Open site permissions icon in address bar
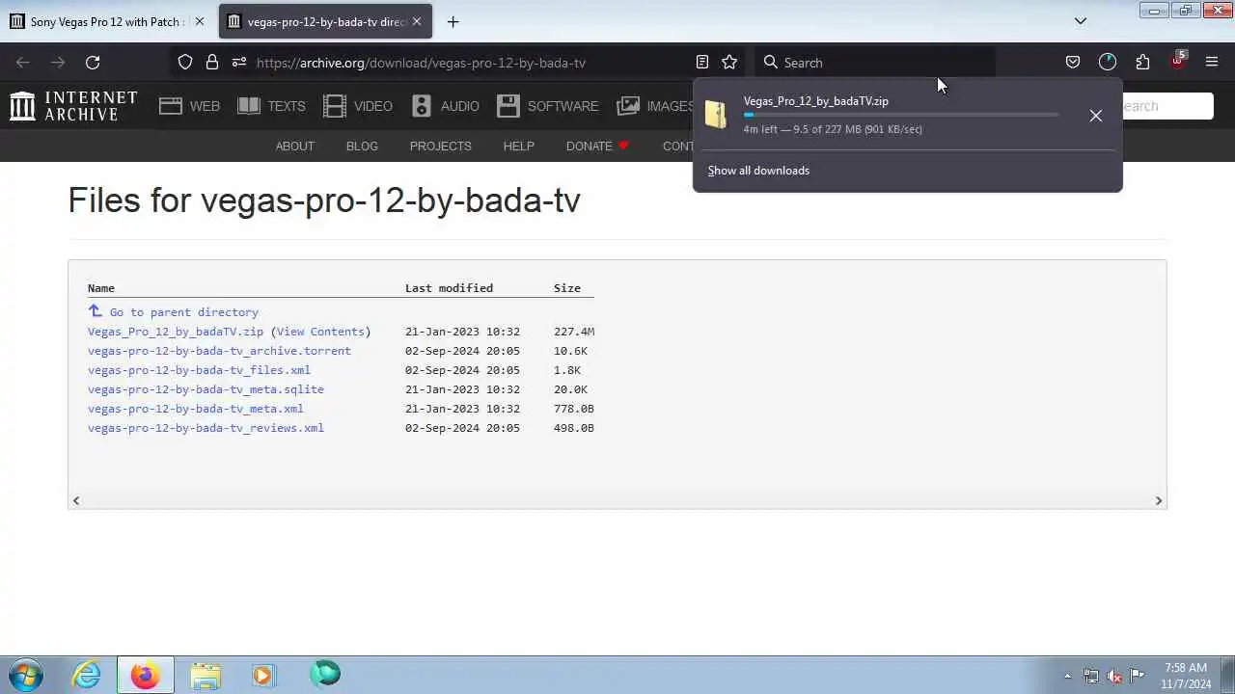1235x694 pixels. click(x=239, y=62)
